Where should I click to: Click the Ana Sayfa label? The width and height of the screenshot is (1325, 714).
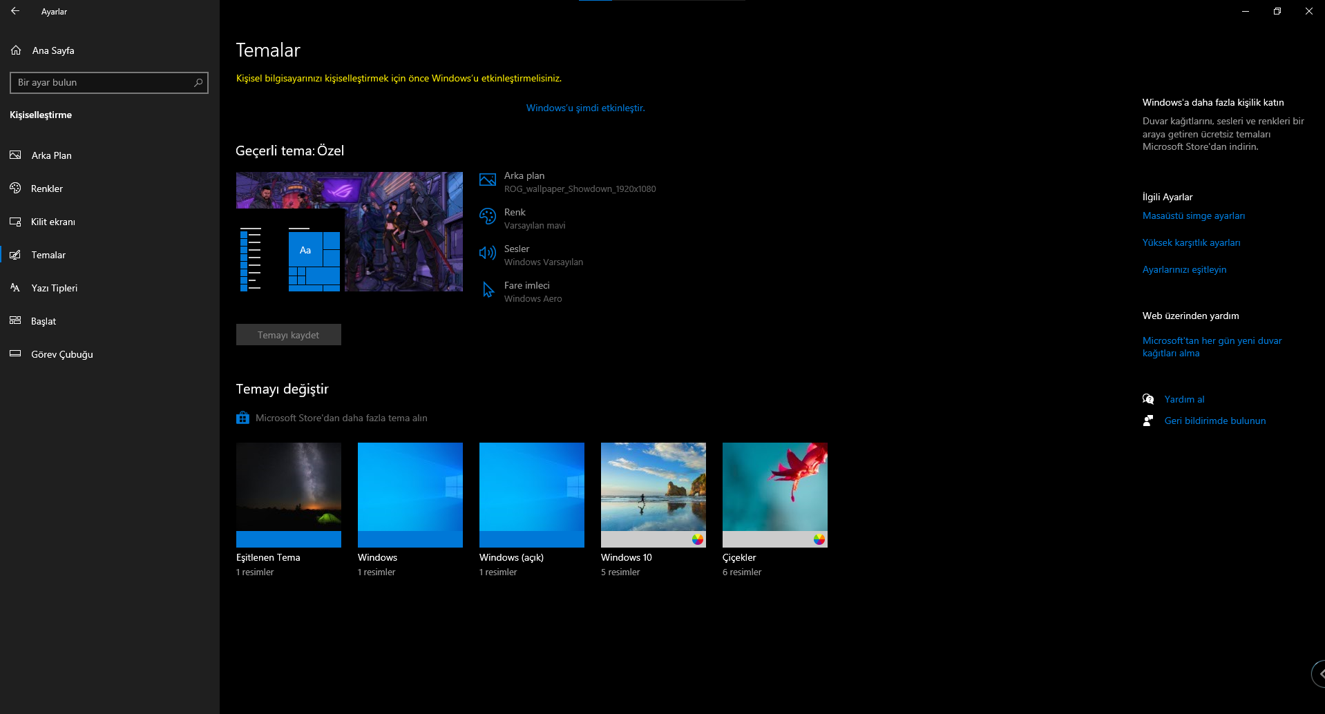tap(53, 50)
